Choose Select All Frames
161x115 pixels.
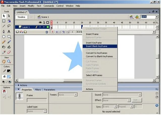tap(100, 75)
